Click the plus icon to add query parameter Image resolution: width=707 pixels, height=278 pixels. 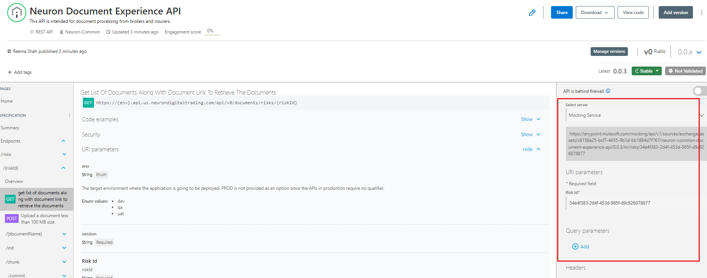pyautogui.click(x=575, y=246)
